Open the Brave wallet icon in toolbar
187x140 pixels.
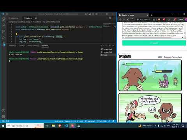pos(174,19)
